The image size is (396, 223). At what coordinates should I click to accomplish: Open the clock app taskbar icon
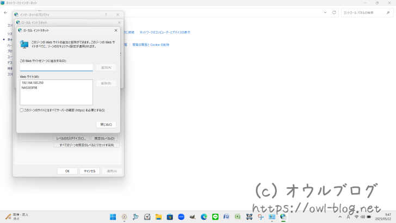[x=147, y=216]
